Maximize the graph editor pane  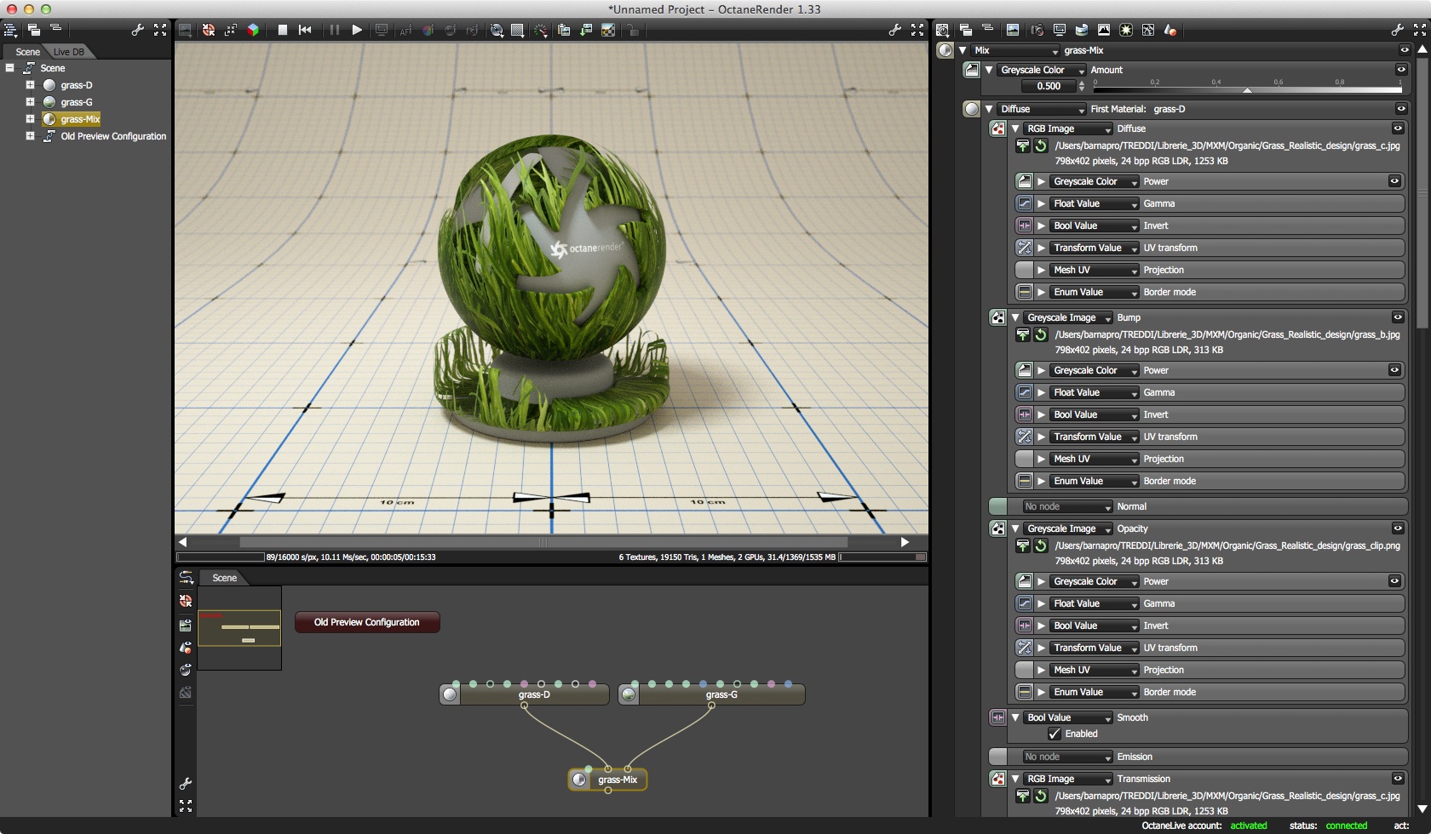[x=186, y=805]
